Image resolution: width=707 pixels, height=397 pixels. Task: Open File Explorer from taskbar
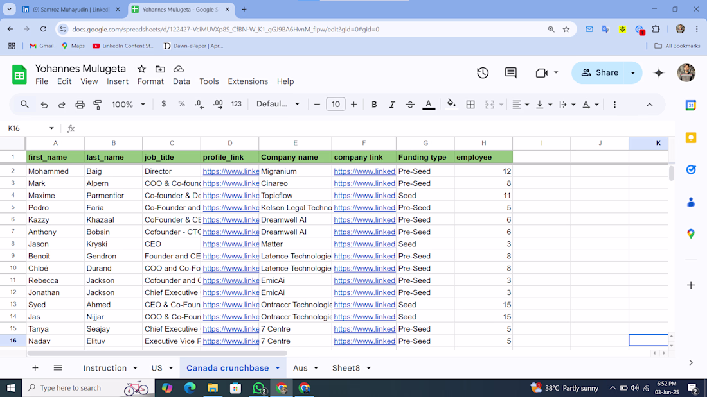pos(212,388)
